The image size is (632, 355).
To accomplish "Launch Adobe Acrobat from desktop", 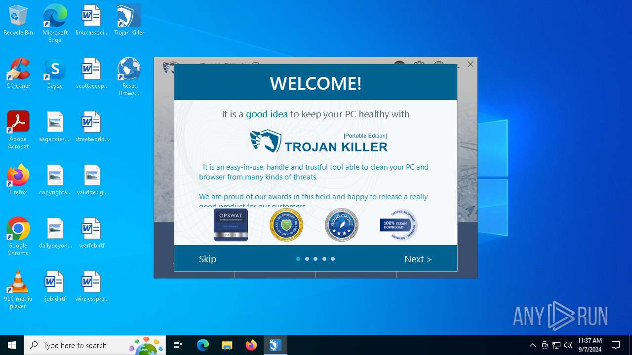I will click(18, 130).
